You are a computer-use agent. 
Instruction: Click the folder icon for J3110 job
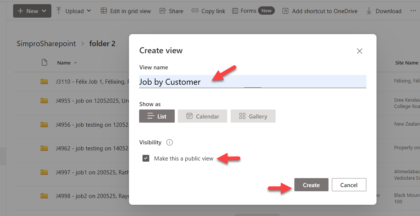(x=45, y=81)
